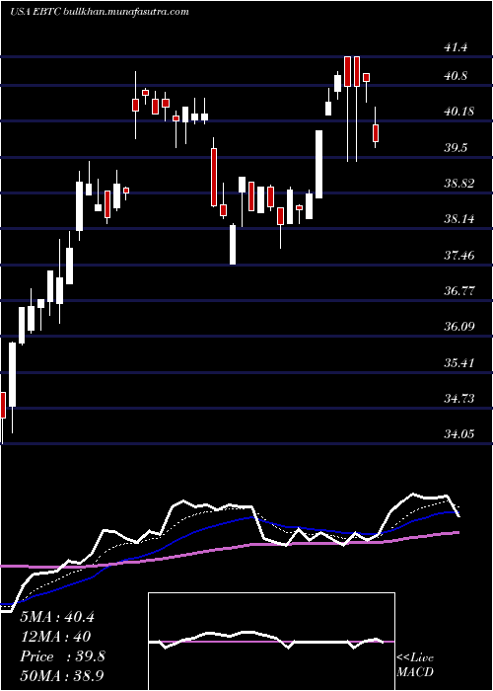Click the USA EBTC chart title text
493x691 pixels.
pos(34,11)
